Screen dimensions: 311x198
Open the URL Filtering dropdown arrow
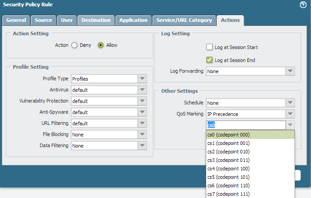(x=142, y=123)
